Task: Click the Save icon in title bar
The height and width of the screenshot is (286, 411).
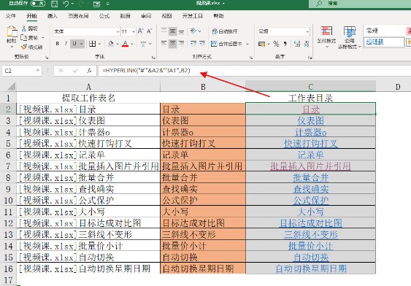Action: pos(54,4)
